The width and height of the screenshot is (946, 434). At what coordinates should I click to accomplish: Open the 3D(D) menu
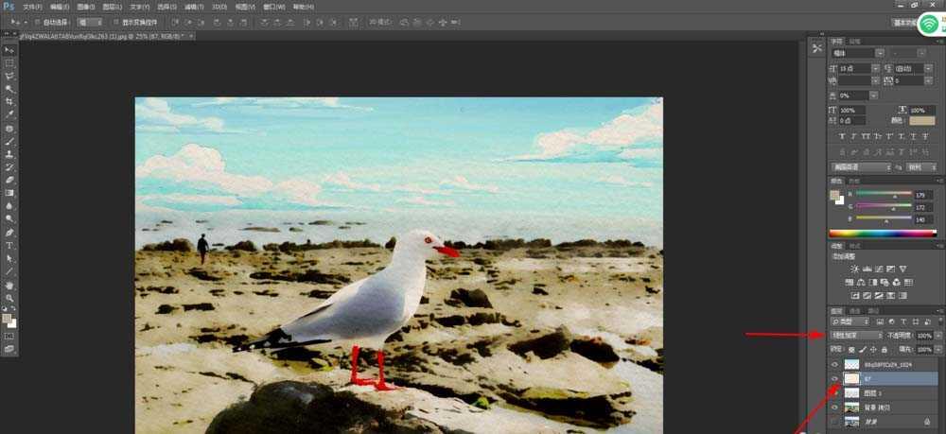219,7
